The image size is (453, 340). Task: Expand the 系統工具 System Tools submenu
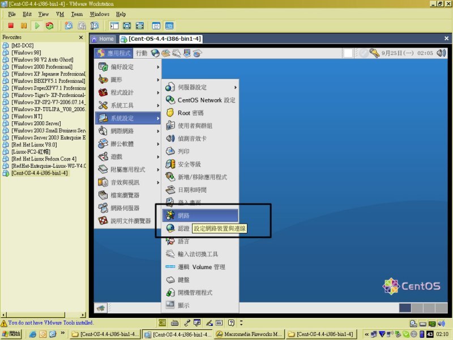[x=129, y=105]
